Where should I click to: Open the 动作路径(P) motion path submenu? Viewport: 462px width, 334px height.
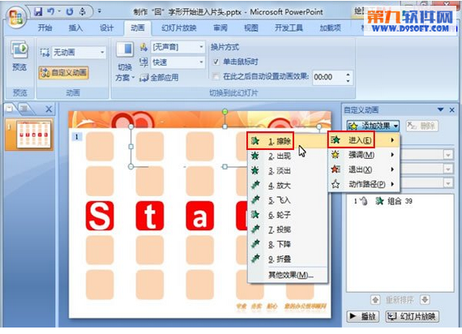point(364,184)
